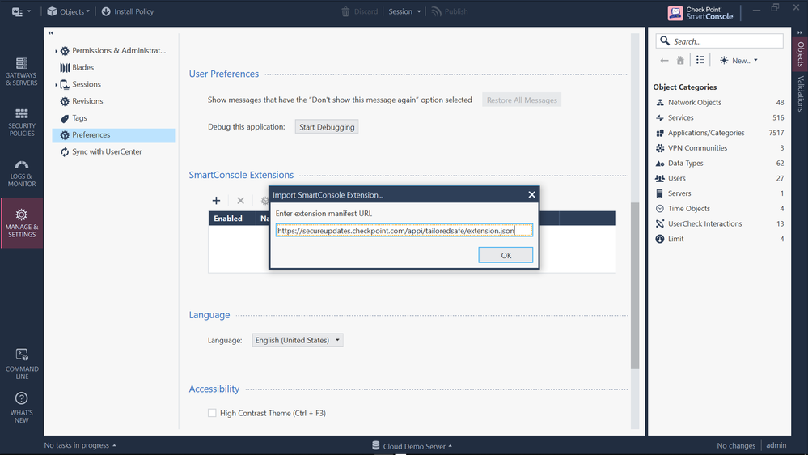Switch to Validations side tab
The width and height of the screenshot is (808, 455).
(x=800, y=94)
